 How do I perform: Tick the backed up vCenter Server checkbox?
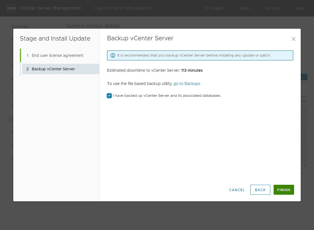tap(109, 96)
